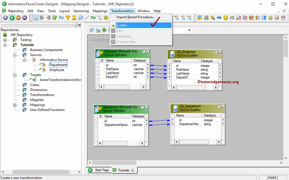Expand the Testing folder node
Image resolution: width=289 pixels, height=180 pixels.
5,40
